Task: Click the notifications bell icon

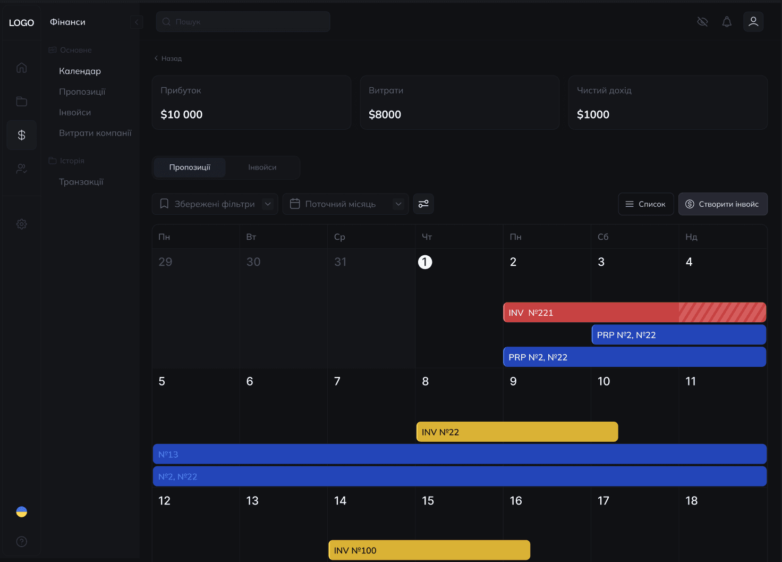Action: pos(727,22)
